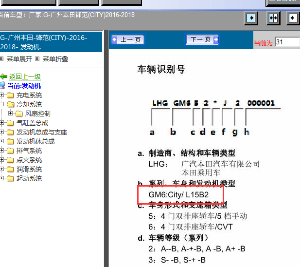This screenshot has height=267, width=300.
Task: Open the 气缸盖总成 folder item
Action: [33, 123]
